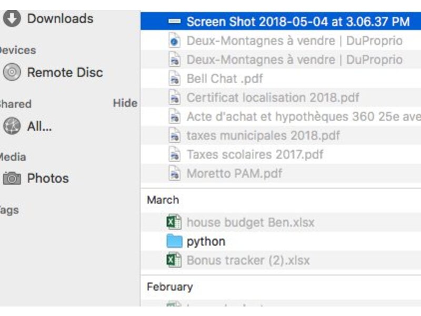
Task: Click the February group header
Action: [169, 287]
